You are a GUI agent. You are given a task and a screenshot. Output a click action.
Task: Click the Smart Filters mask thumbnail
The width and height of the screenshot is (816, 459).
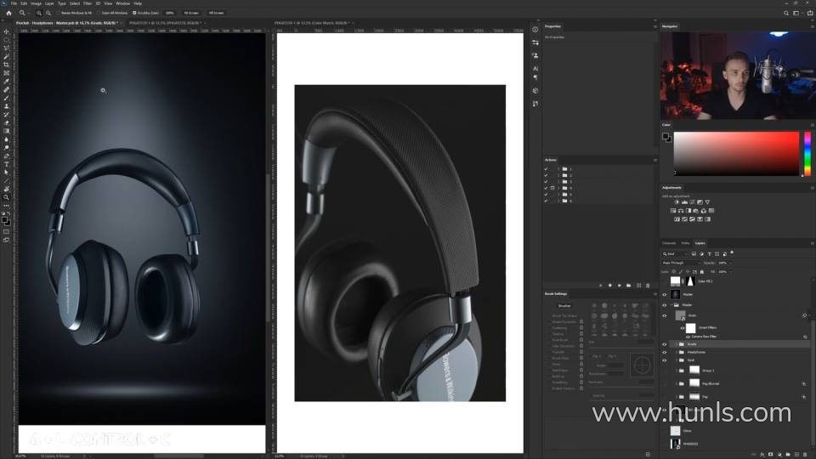pos(690,328)
